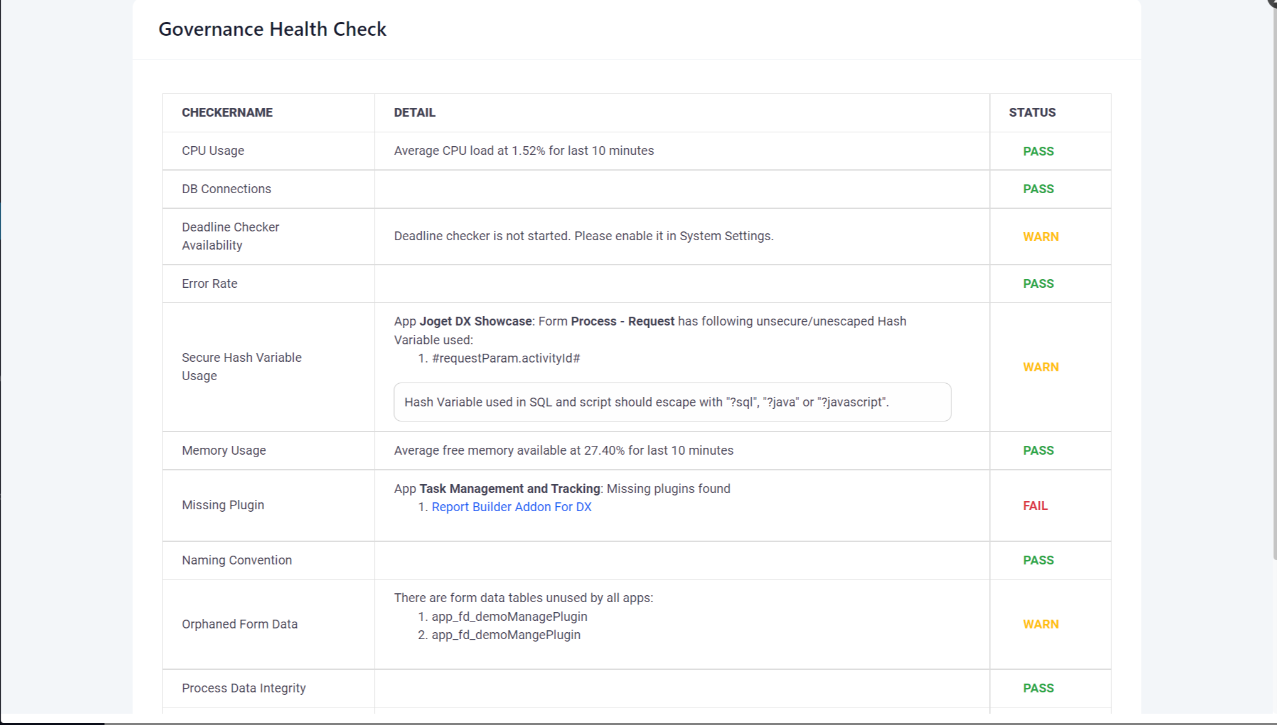
Task: Click the app_fd_demoMangePlugin table entry
Action: tap(506, 635)
